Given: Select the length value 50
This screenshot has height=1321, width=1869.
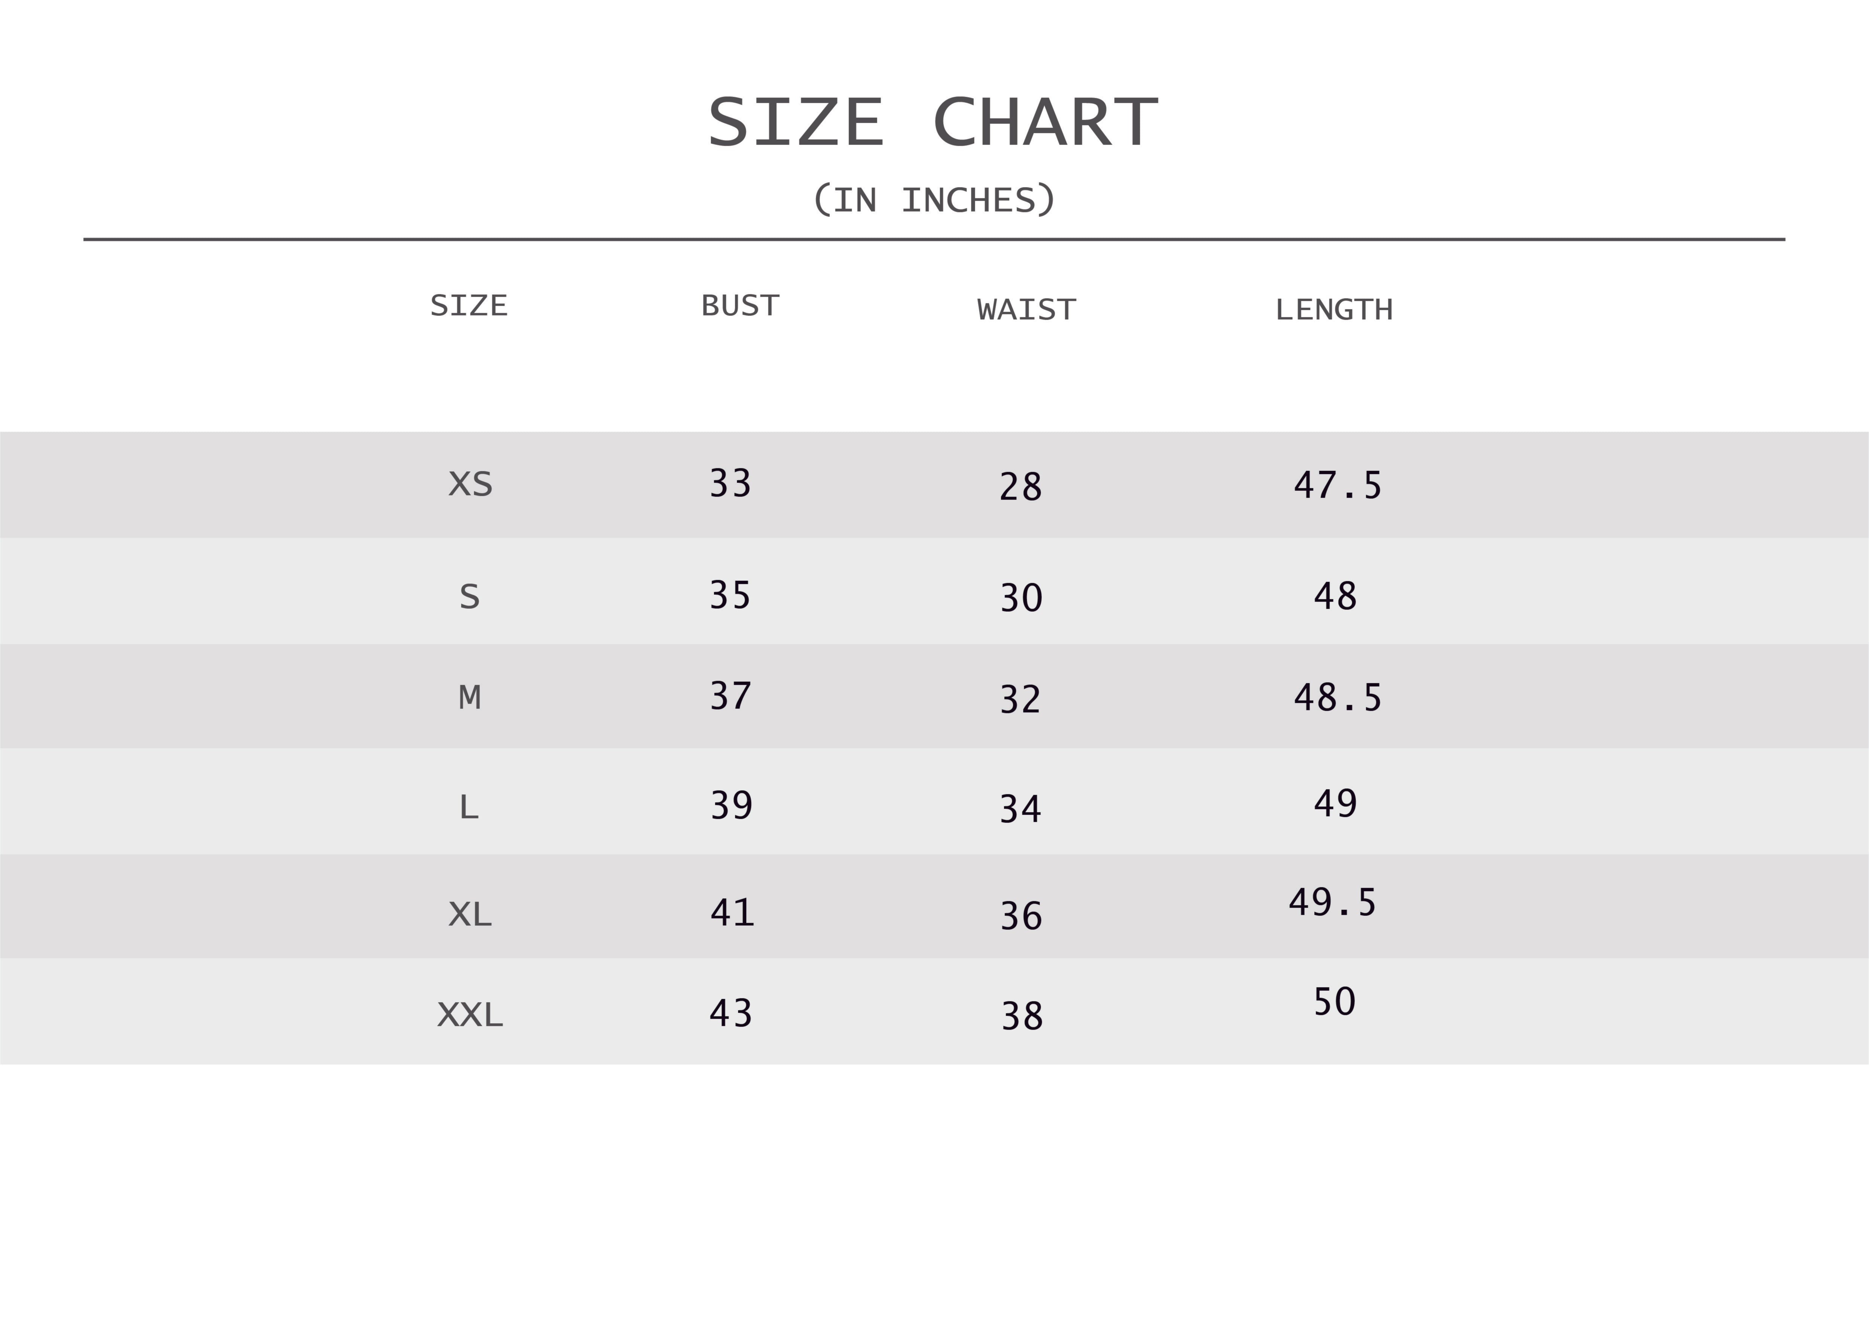Looking at the screenshot, I should pyautogui.click(x=1334, y=1001).
